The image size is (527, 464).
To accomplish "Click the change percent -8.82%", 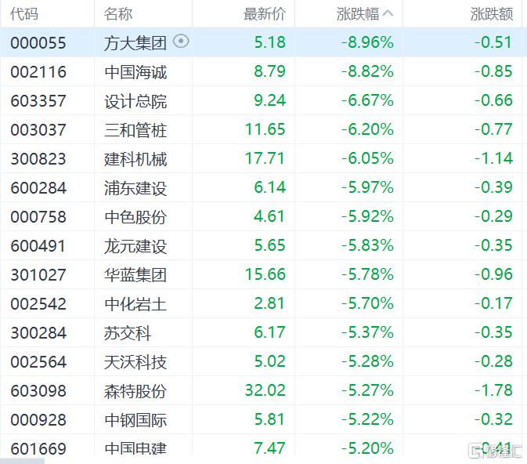I will (367, 71).
